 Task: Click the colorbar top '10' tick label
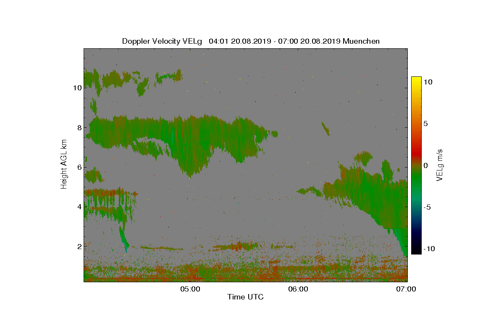point(428,82)
